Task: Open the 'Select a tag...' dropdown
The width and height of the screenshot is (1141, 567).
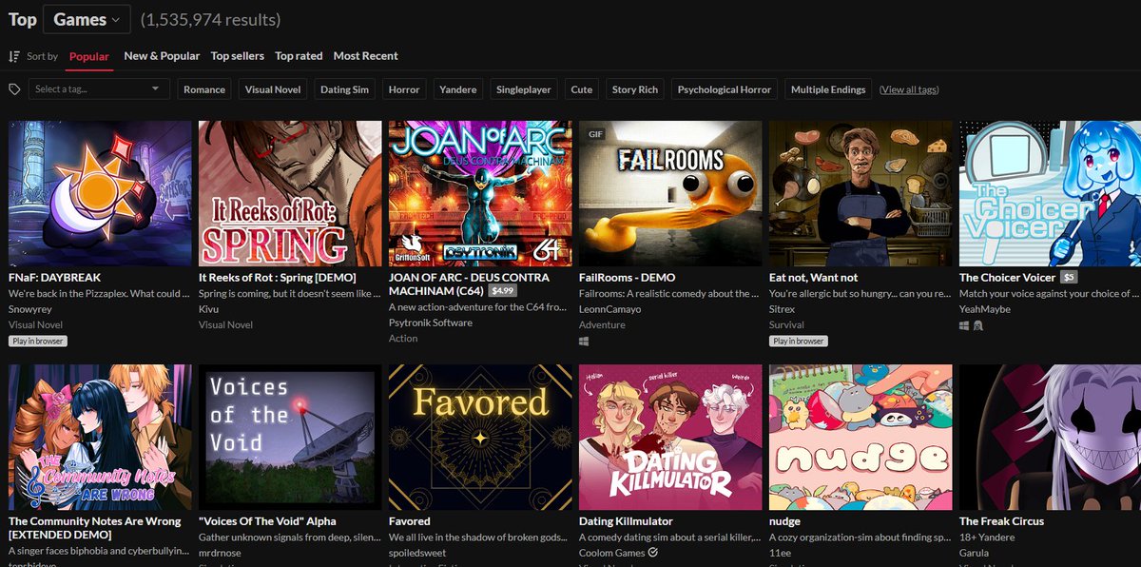Action: coord(98,89)
